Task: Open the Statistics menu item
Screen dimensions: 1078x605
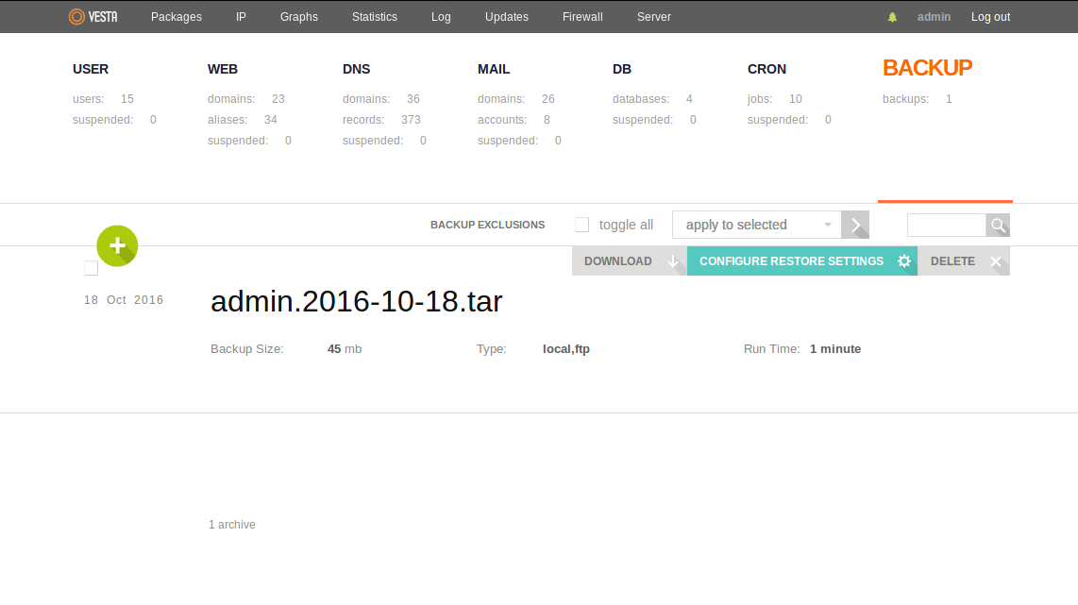Action: pyautogui.click(x=375, y=17)
